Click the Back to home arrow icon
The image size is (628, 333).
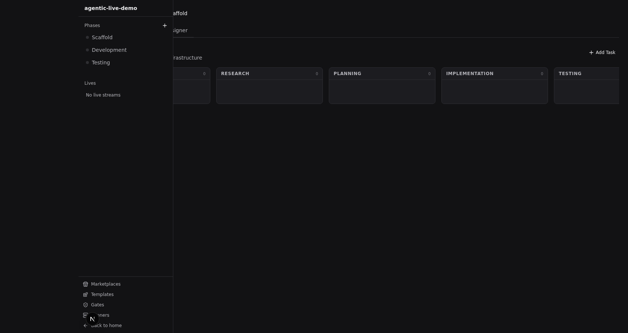click(x=86, y=326)
